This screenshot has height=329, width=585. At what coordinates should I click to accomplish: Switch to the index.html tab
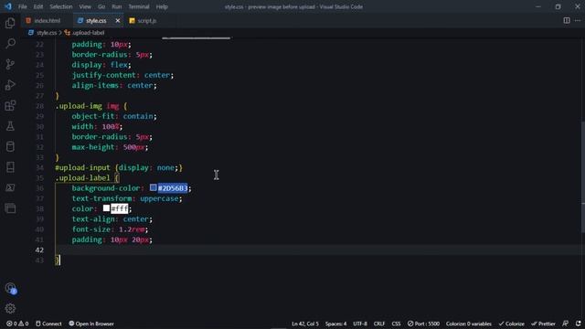pos(47,21)
